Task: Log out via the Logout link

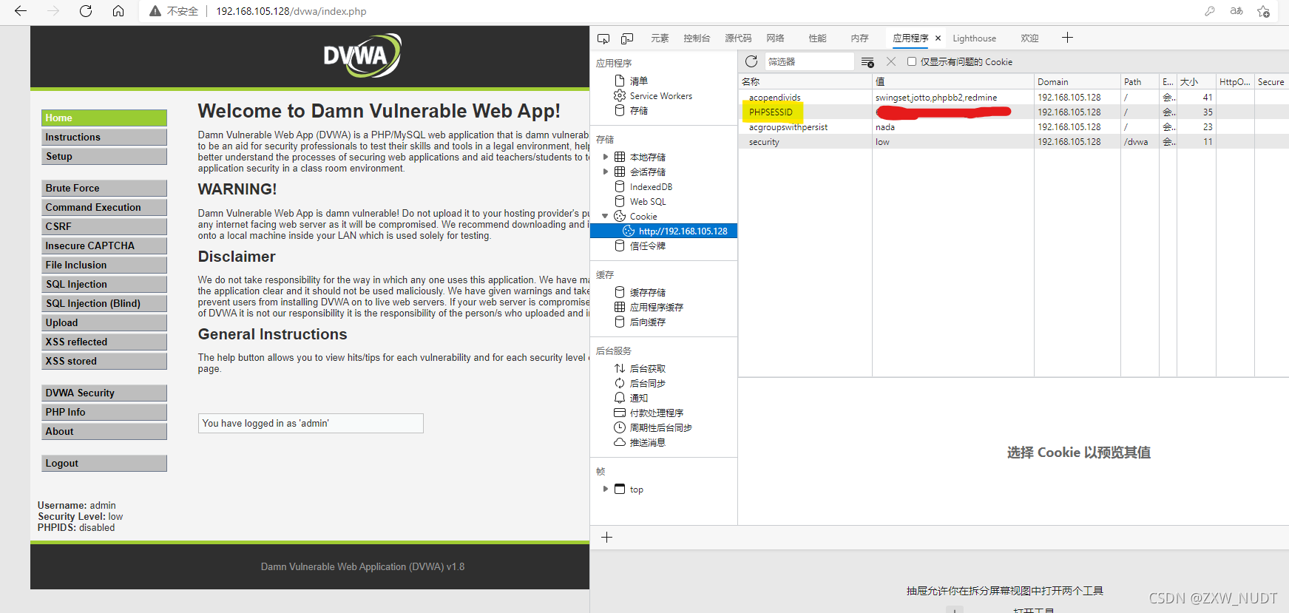Action: tap(104, 463)
